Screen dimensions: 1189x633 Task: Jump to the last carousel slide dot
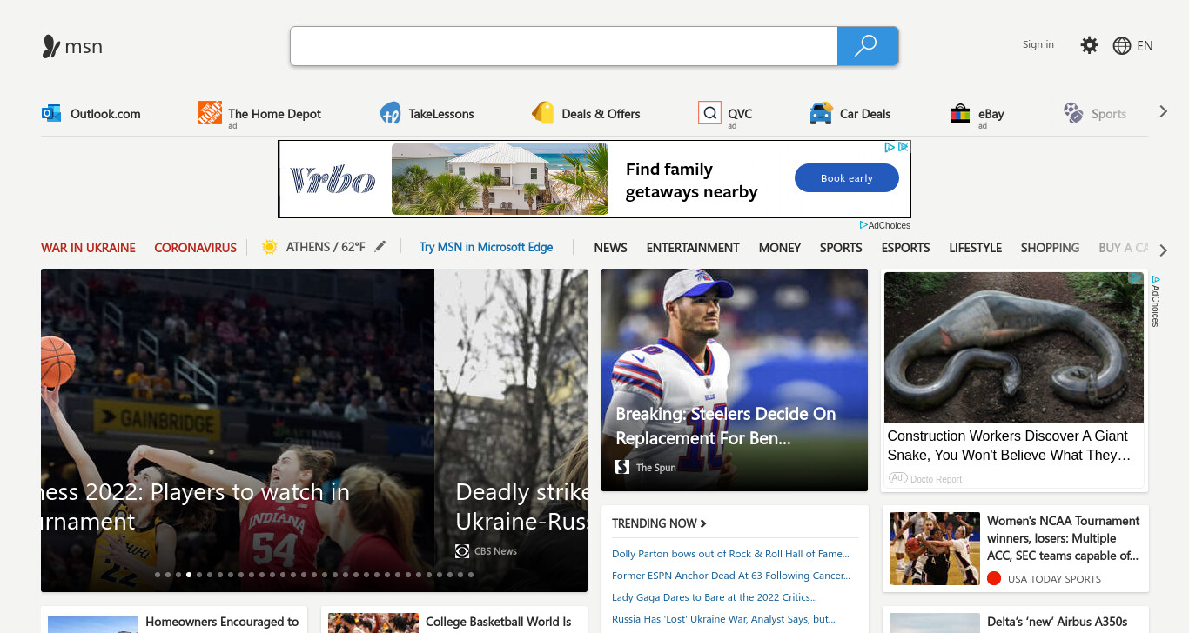point(471,575)
